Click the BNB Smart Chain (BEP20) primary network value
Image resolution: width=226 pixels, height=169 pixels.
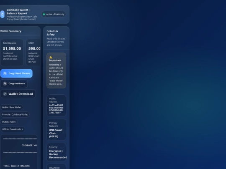click(56, 133)
